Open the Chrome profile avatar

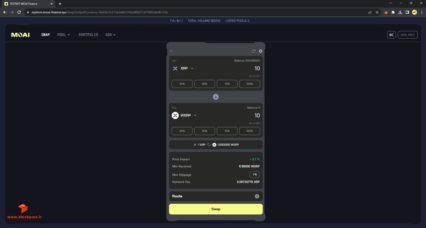(x=414, y=12)
